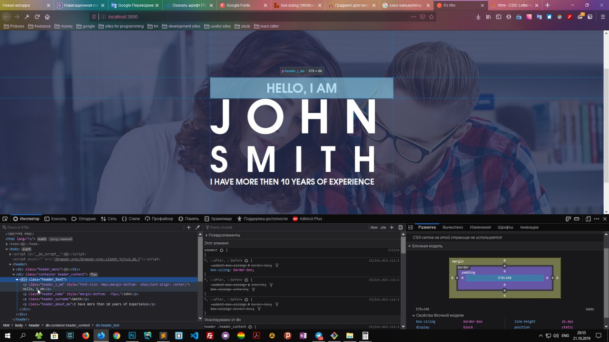Click the filter icon beside border-box overridden rule
609x342 pixels.
point(277,266)
